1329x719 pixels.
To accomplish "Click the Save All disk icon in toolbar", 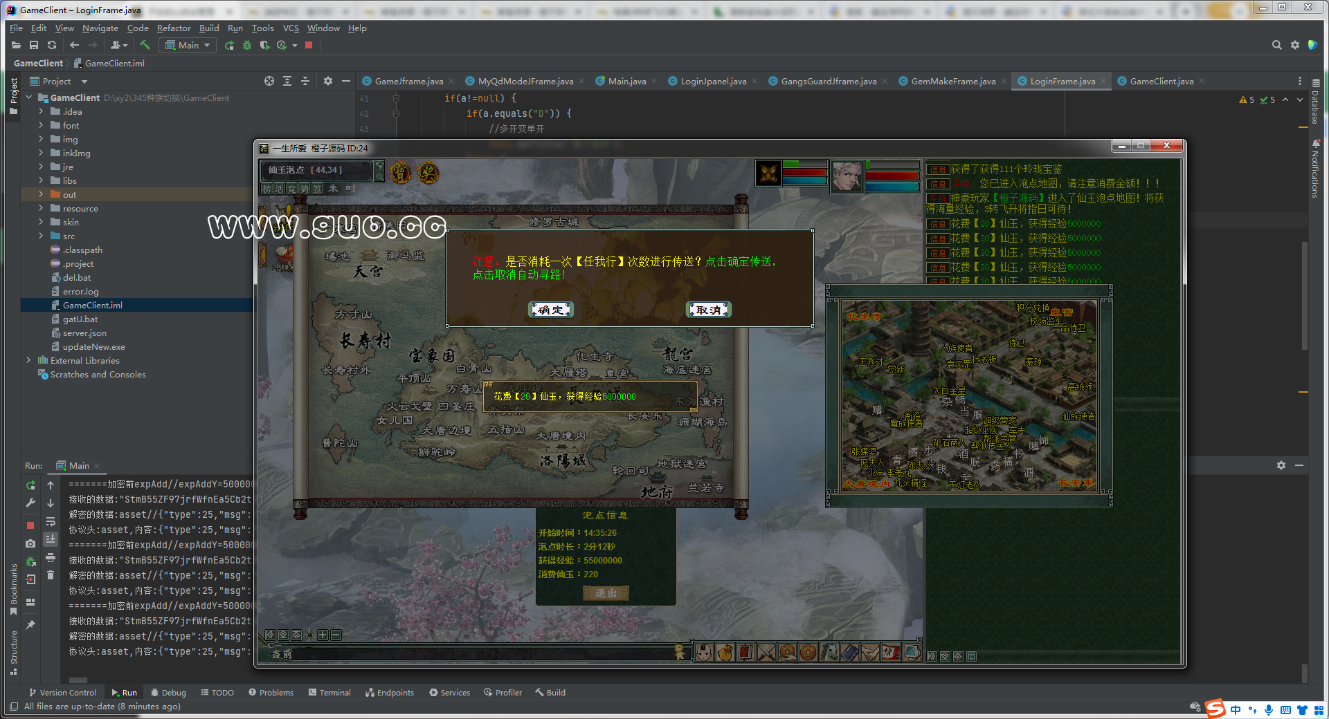I will pyautogui.click(x=34, y=45).
